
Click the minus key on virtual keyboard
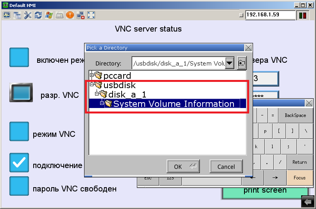click(x=262, y=115)
